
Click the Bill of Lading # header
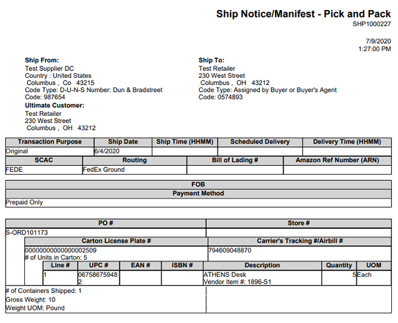(235, 160)
